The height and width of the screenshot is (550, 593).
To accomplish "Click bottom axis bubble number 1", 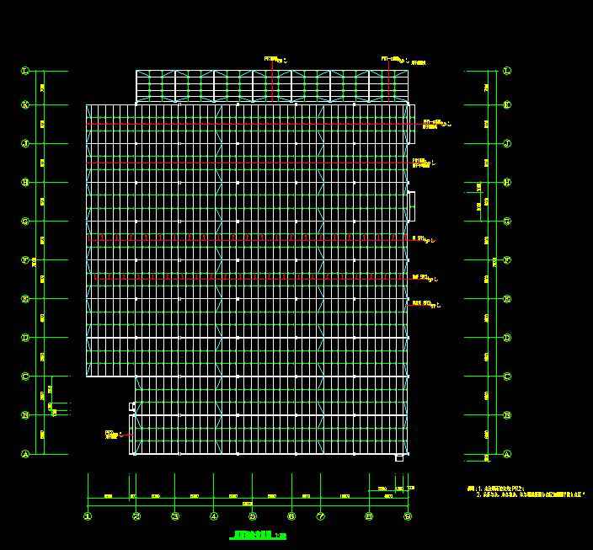I will tap(88, 516).
